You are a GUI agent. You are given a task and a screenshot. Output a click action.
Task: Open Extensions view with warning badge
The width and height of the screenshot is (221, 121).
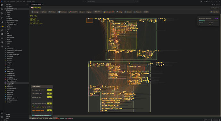[x=2, y=26]
